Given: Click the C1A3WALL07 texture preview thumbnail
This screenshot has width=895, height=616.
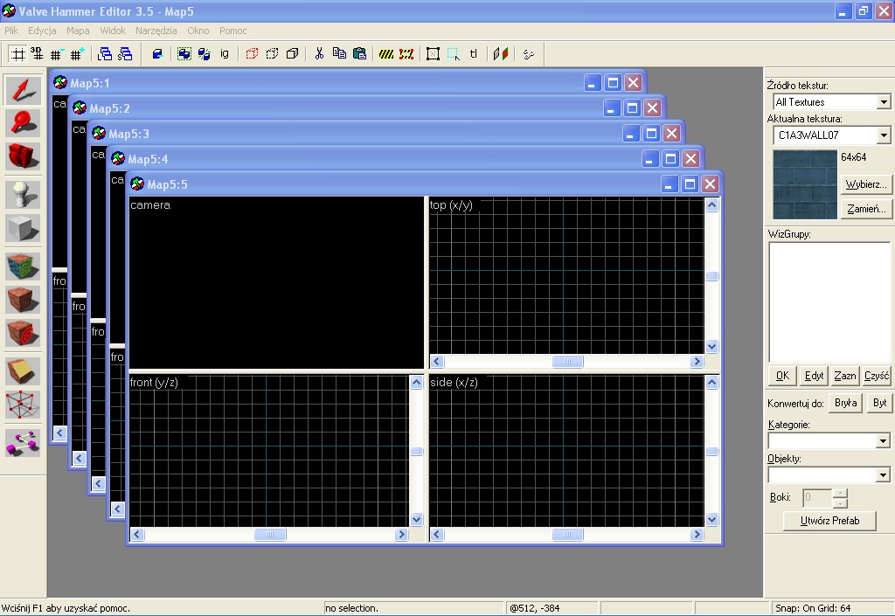Looking at the screenshot, I should pos(805,185).
